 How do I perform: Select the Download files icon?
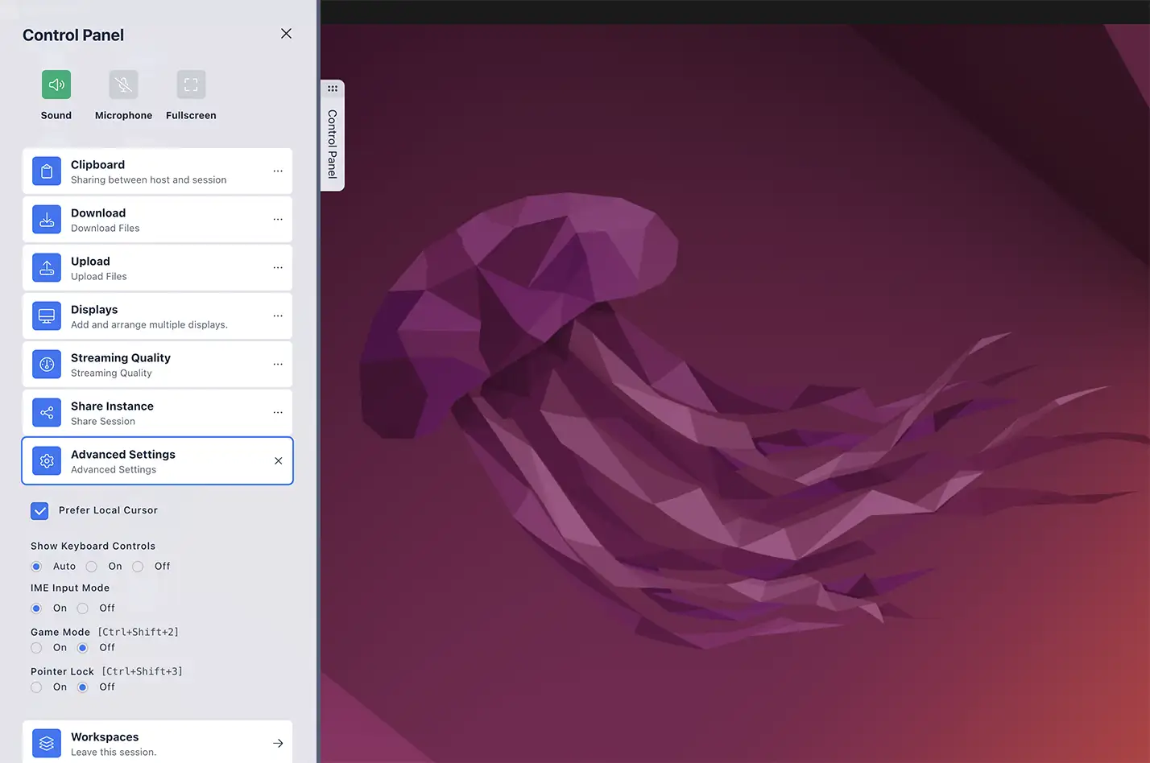tap(46, 219)
